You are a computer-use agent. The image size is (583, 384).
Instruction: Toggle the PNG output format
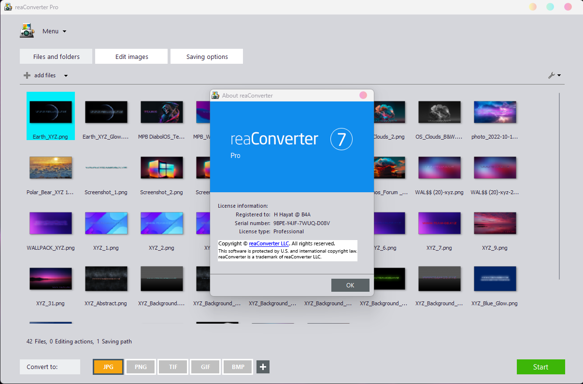[x=141, y=367]
